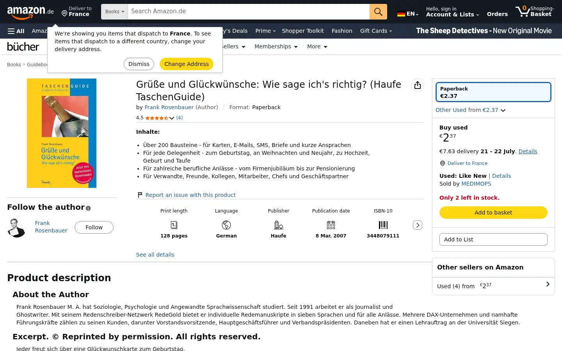Click Frank Rosenbauer's author photo
Screen dimensions: 562x351
tap(16, 228)
